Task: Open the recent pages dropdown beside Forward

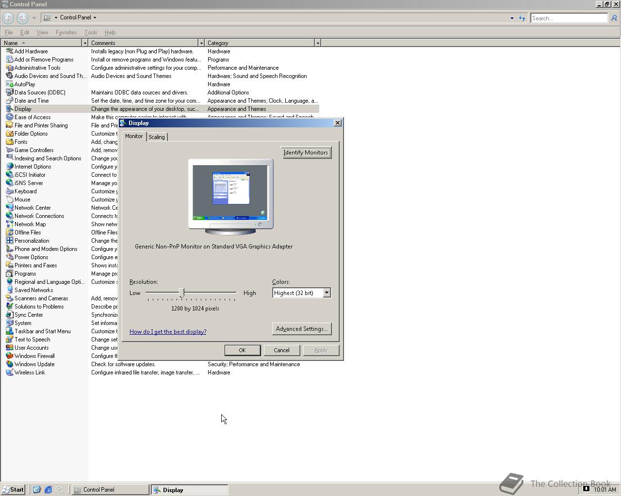Action: click(x=34, y=18)
